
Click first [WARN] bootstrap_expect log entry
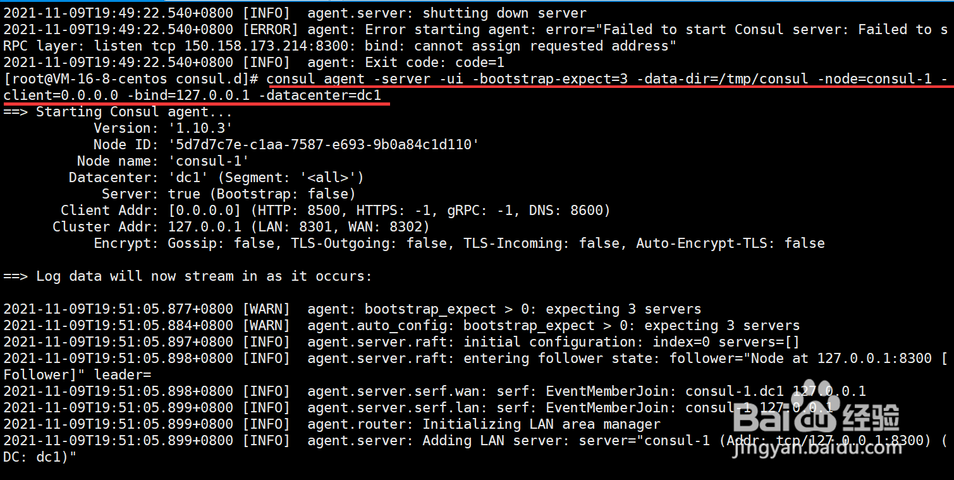click(x=352, y=309)
